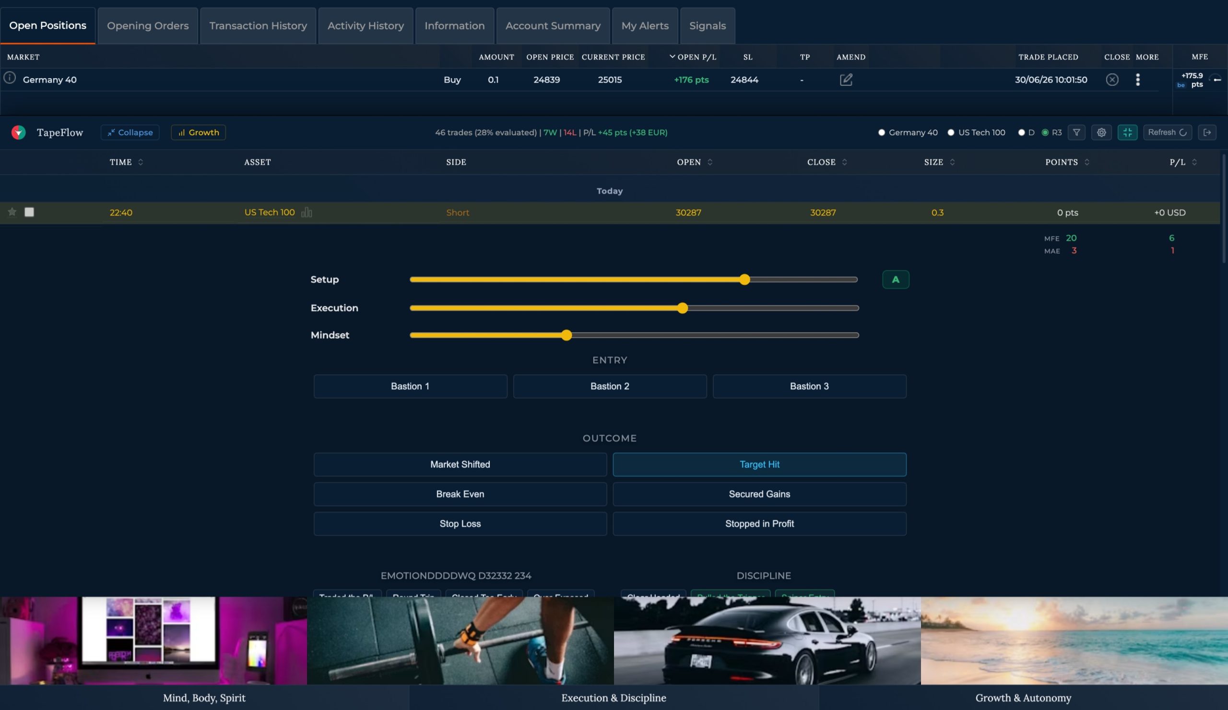Select the Germany 40 radio filter
Screen dimensions: 1228x710
[882, 132]
